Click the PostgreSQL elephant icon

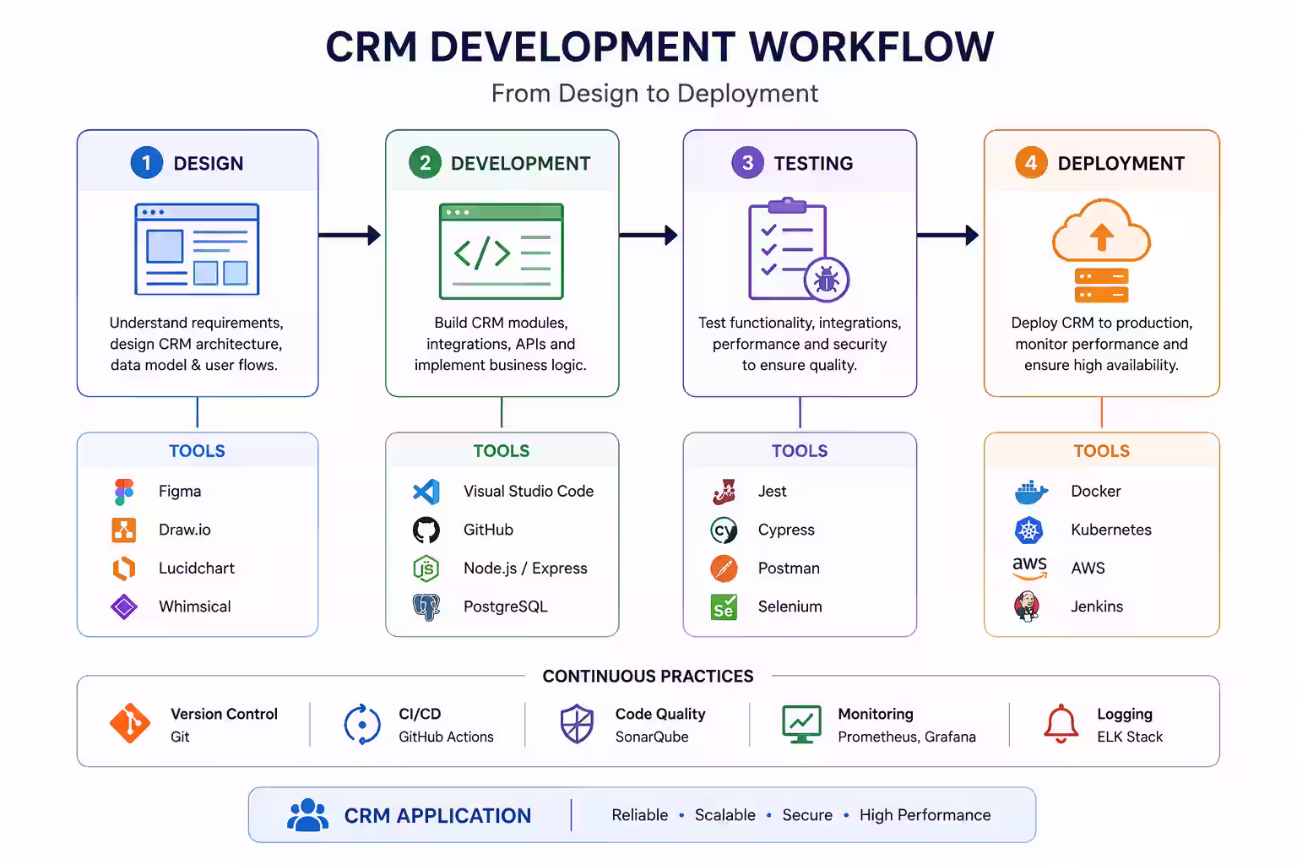point(426,607)
